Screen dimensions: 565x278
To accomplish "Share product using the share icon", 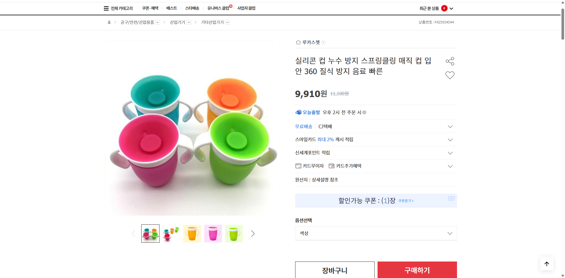I will pos(450,61).
